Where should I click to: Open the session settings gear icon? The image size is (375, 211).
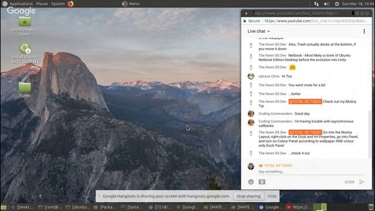pyautogui.click(x=337, y=4)
